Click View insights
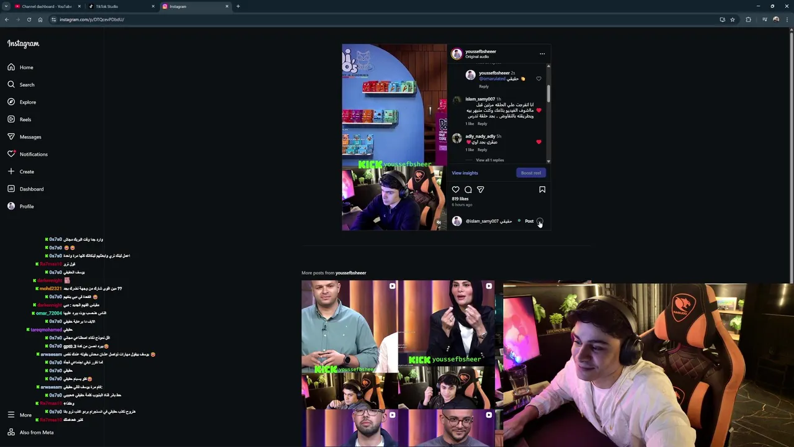The image size is (794, 447). pos(465,173)
